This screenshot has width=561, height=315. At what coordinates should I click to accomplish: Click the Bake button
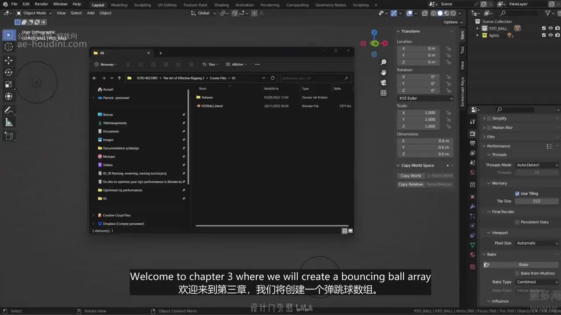(x=521, y=265)
